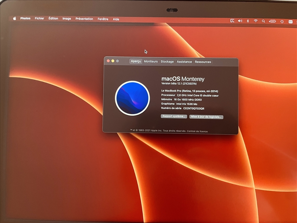This screenshot has height=223, width=297.
Task: Open the Présentation menu
Action: pos(84,19)
